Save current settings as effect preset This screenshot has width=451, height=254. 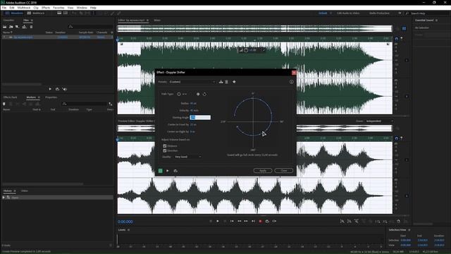[x=221, y=82]
